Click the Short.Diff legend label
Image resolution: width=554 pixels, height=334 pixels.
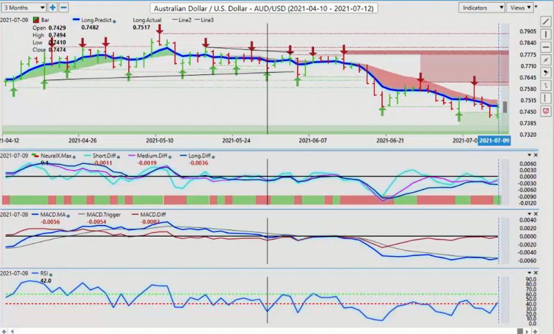point(104,156)
